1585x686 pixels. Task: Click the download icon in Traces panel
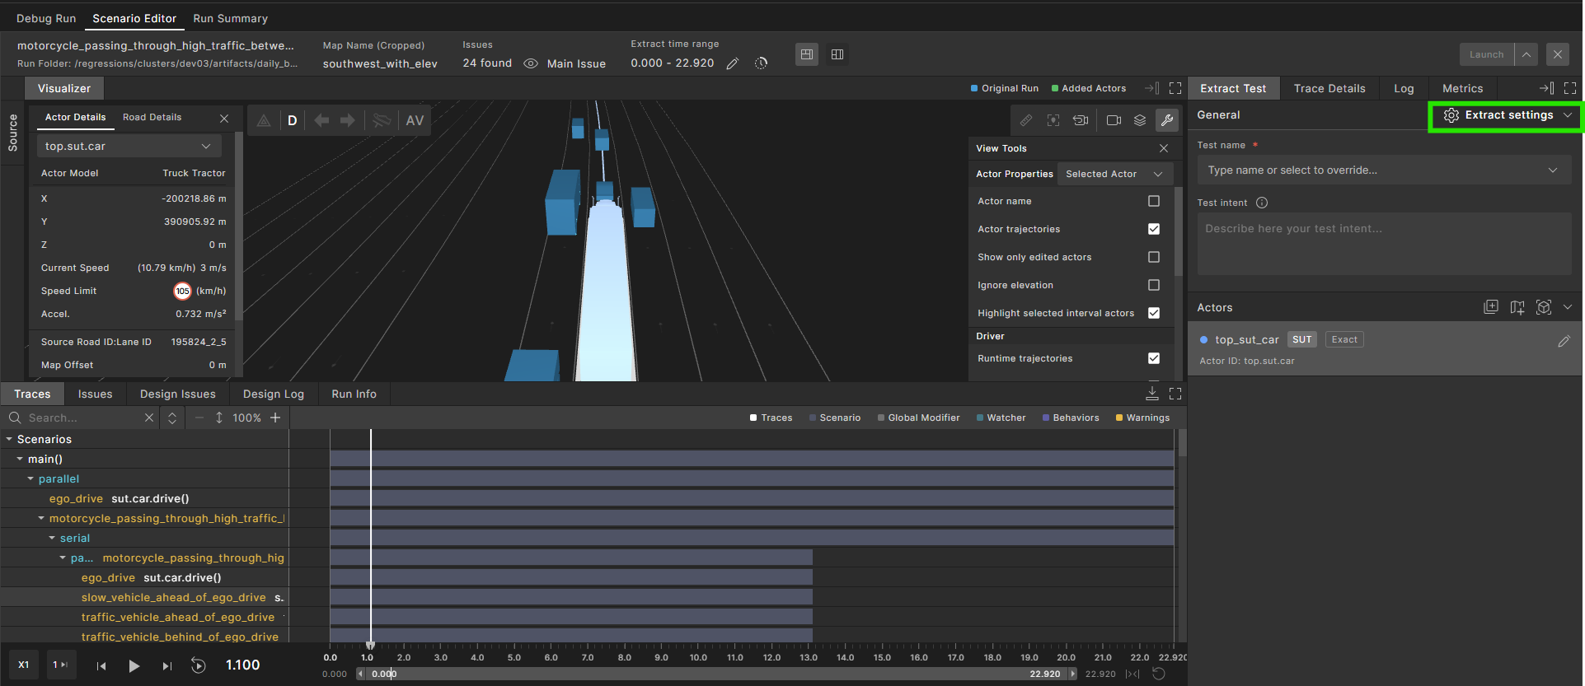coord(1151,394)
